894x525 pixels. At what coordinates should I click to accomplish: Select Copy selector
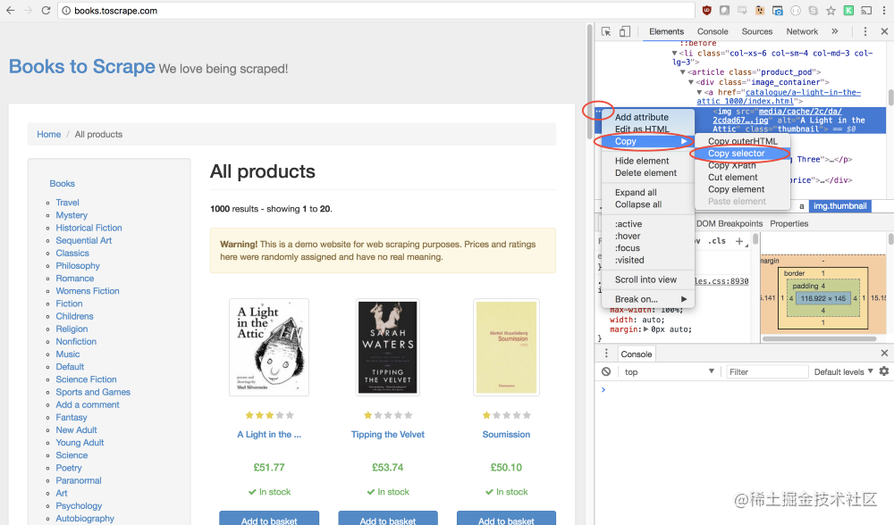[x=742, y=154]
